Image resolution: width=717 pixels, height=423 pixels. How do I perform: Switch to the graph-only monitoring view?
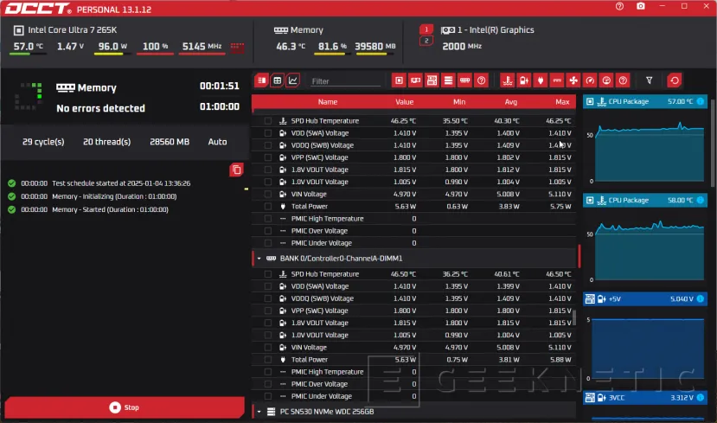point(292,80)
